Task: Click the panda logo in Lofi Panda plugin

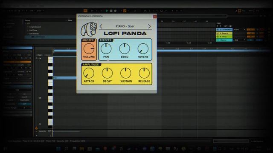Action: [x=89, y=29]
